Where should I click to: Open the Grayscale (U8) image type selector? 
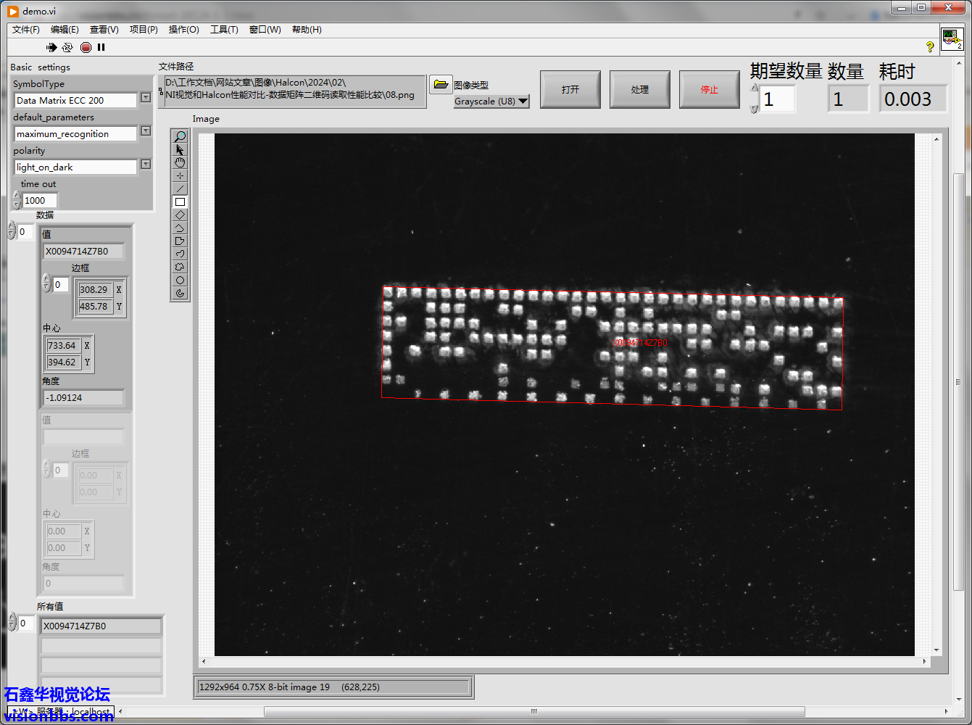pyautogui.click(x=491, y=101)
